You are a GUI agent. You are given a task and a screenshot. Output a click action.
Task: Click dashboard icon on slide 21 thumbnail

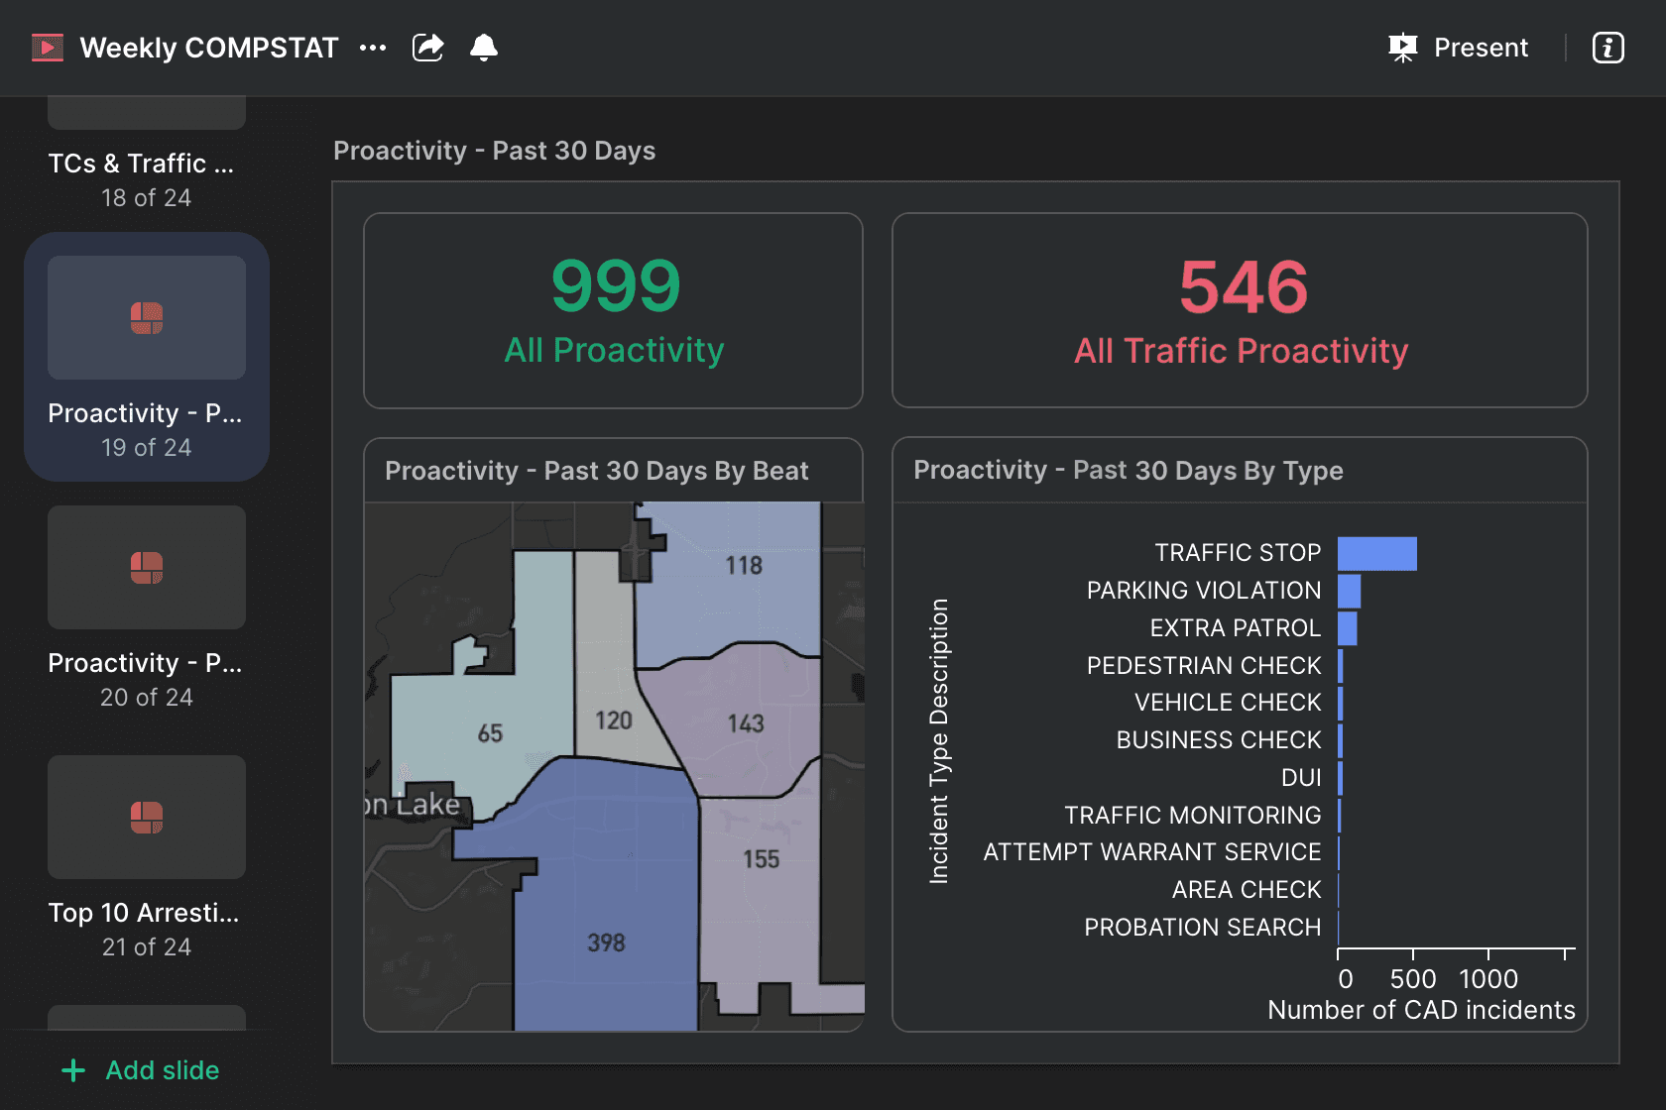click(x=147, y=818)
